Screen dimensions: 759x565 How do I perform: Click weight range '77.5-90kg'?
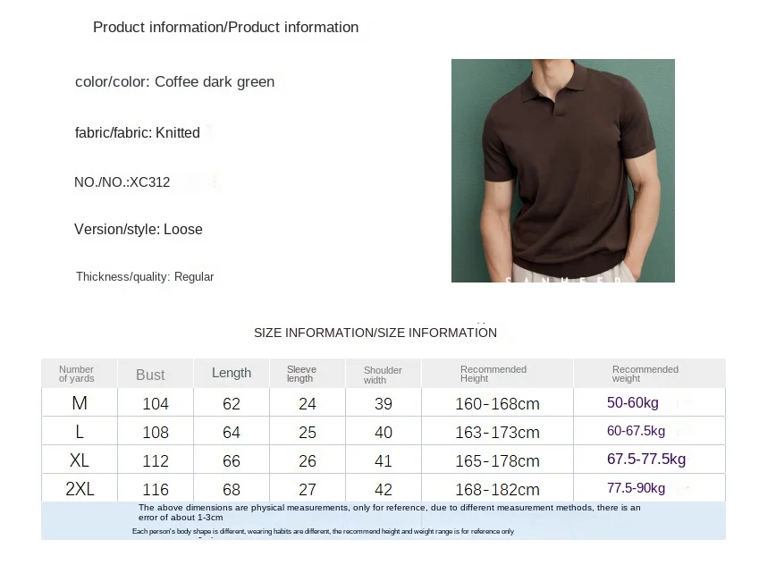636,488
